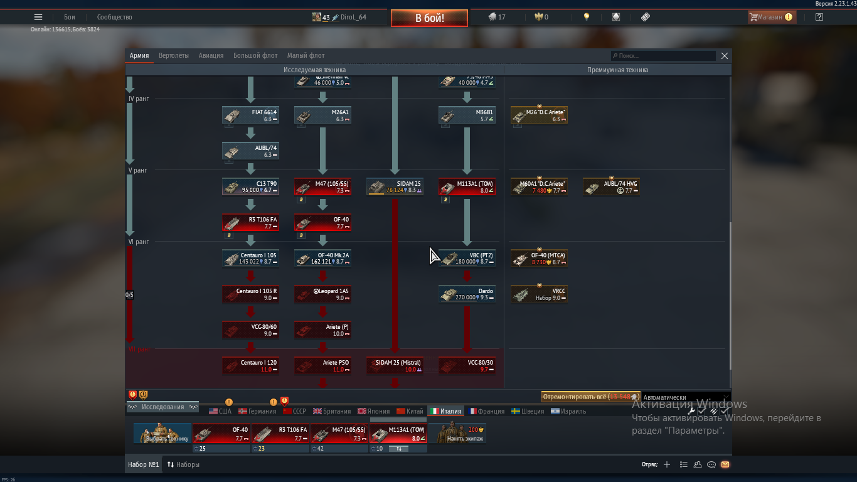Select the Ariete PSO vehicle card
Screen dimensions: 857x482
coord(322,366)
